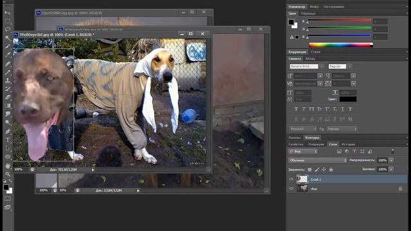The height and width of the screenshot is (231, 411).
Task: Select the Path Selection tool
Action: pos(8,148)
